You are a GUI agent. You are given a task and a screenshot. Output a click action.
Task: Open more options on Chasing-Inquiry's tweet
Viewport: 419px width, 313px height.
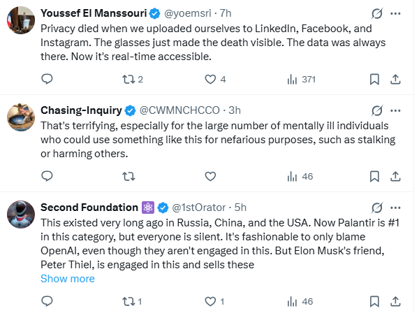point(396,110)
